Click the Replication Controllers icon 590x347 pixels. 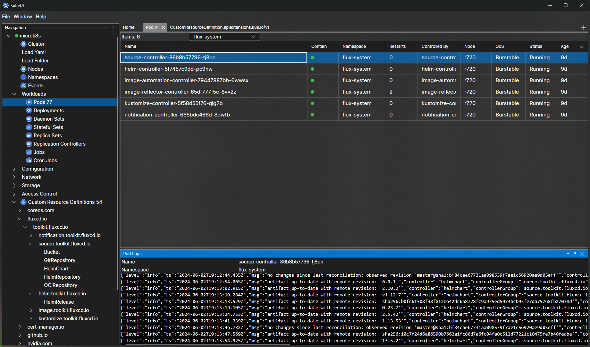click(29, 144)
